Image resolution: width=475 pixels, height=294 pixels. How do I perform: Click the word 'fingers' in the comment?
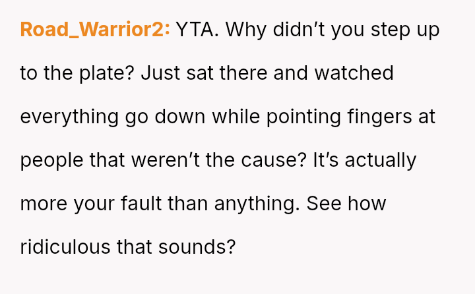(378, 117)
